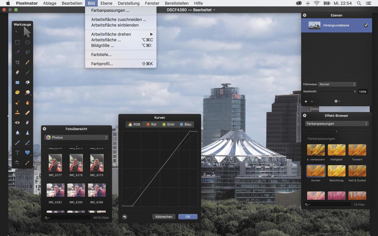
Task: Select the Polygonal Lasso tool
Action: pyautogui.click(x=27, y=52)
